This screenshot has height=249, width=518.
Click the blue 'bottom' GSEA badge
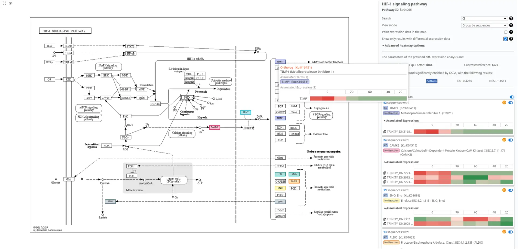(x=431, y=81)
